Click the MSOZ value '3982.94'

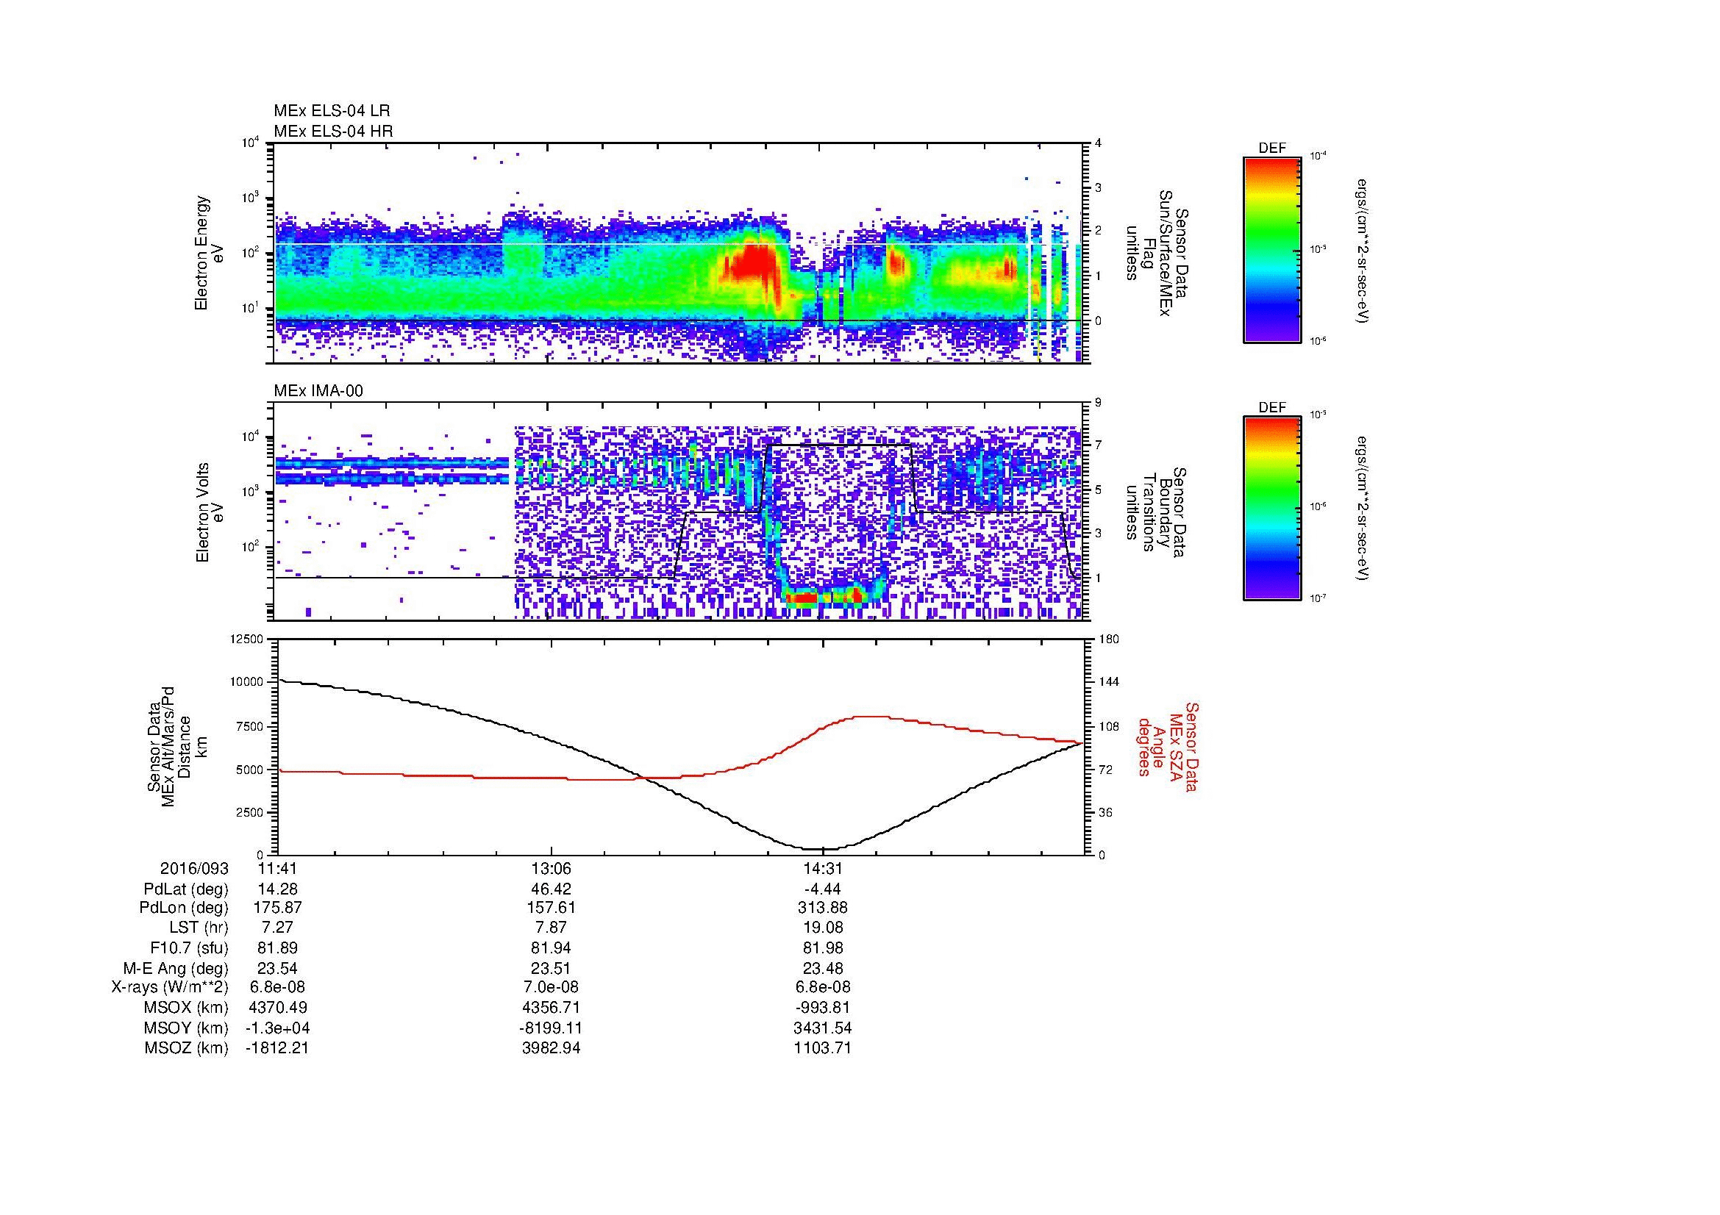[x=552, y=1048]
